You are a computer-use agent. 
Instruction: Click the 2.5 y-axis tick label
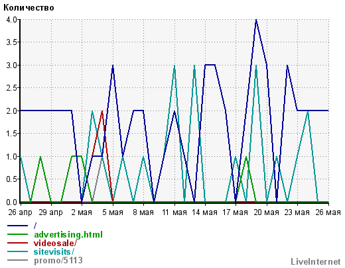click(x=12, y=88)
